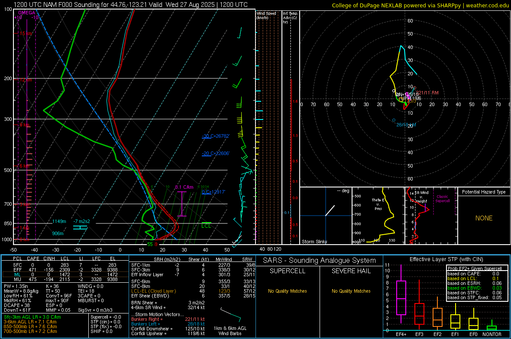Image resolution: width=511 pixels, height=339 pixels.
Task: Click the MeanW = 8.8g/kg value
Action: (x=21, y=291)
